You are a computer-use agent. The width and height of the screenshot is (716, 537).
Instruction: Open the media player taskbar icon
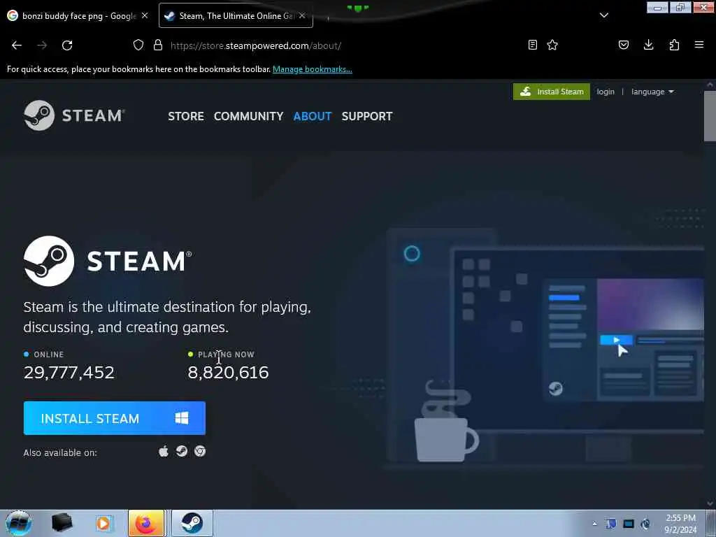103,523
